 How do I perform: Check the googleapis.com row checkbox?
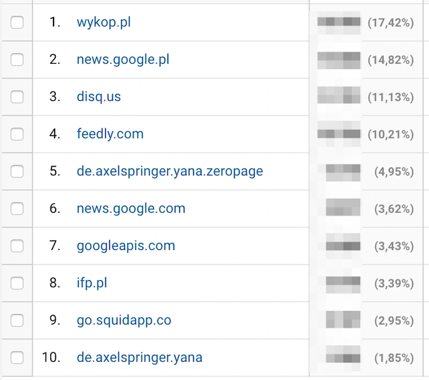[17, 246]
